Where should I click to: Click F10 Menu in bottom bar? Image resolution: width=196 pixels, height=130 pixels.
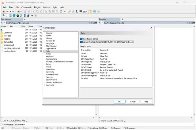point(103,128)
